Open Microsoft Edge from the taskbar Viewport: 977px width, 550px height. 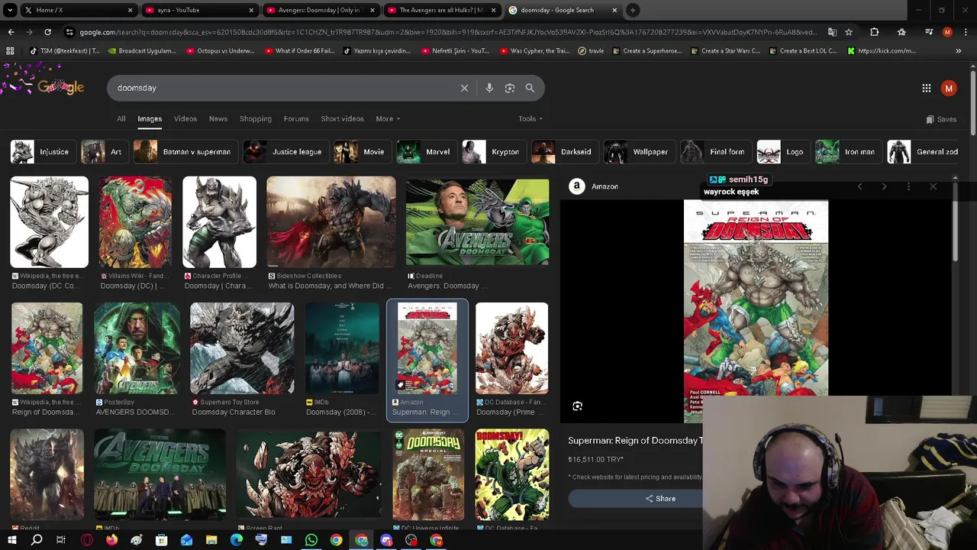point(237,540)
